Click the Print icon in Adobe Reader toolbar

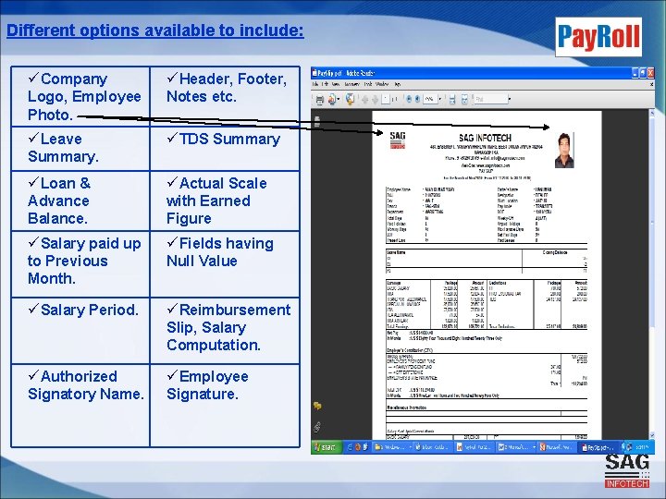[320, 100]
